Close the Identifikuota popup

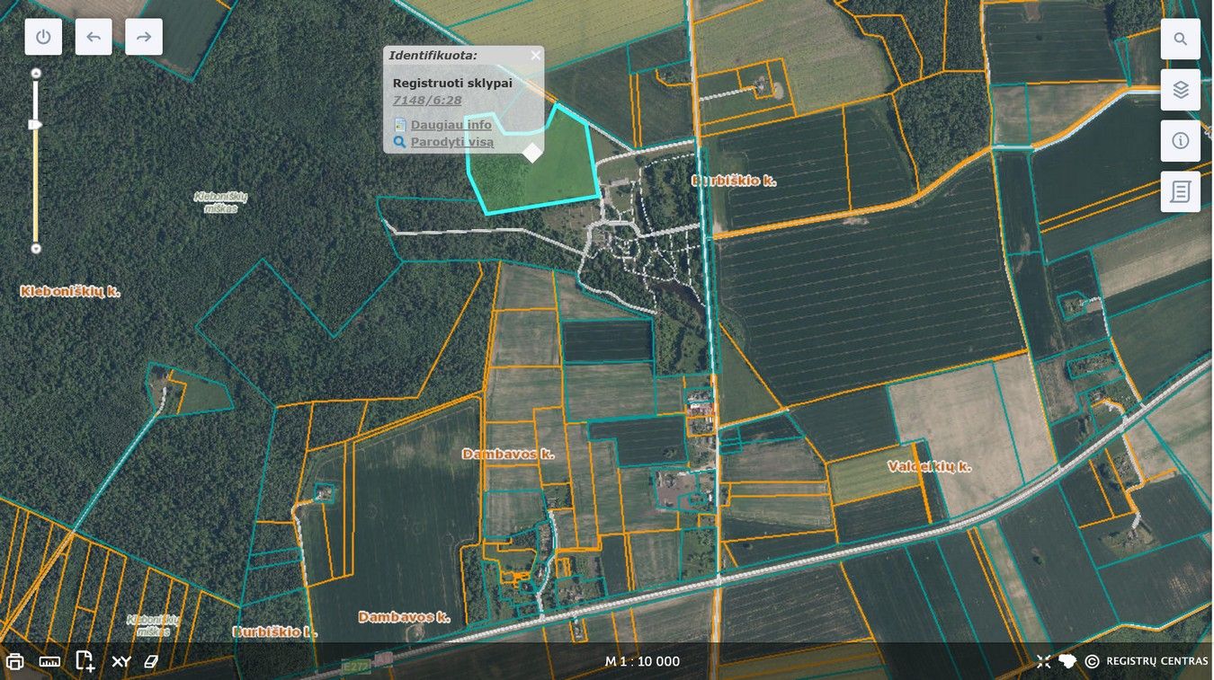click(x=536, y=56)
